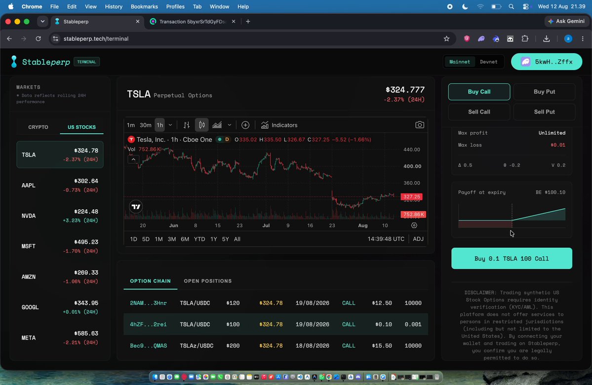Collapse the chart legend arrow

click(133, 159)
